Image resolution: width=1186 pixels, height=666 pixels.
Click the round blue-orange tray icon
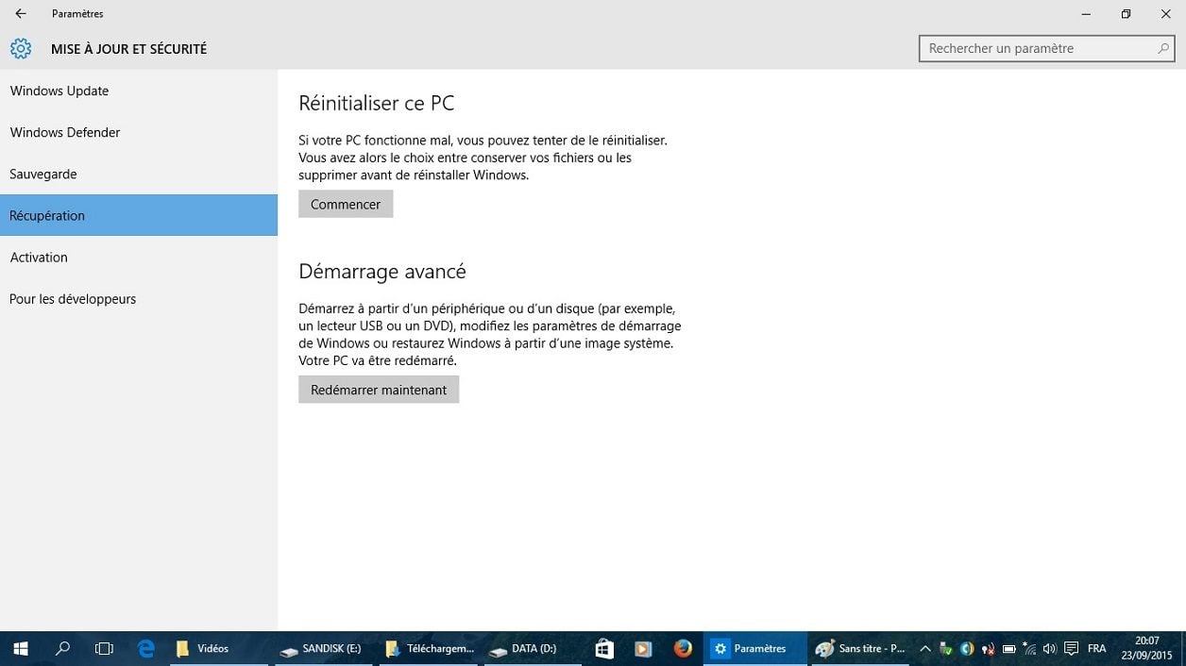(967, 648)
